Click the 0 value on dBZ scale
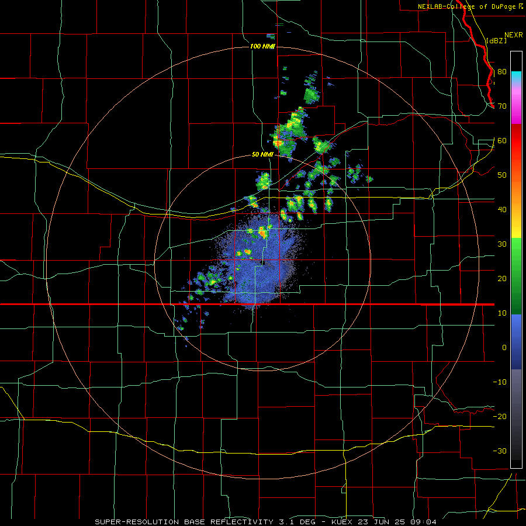This screenshot has width=526, height=526. click(x=504, y=348)
